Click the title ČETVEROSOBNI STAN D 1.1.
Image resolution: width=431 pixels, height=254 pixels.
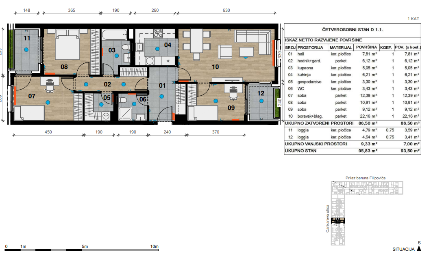(353, 30)
